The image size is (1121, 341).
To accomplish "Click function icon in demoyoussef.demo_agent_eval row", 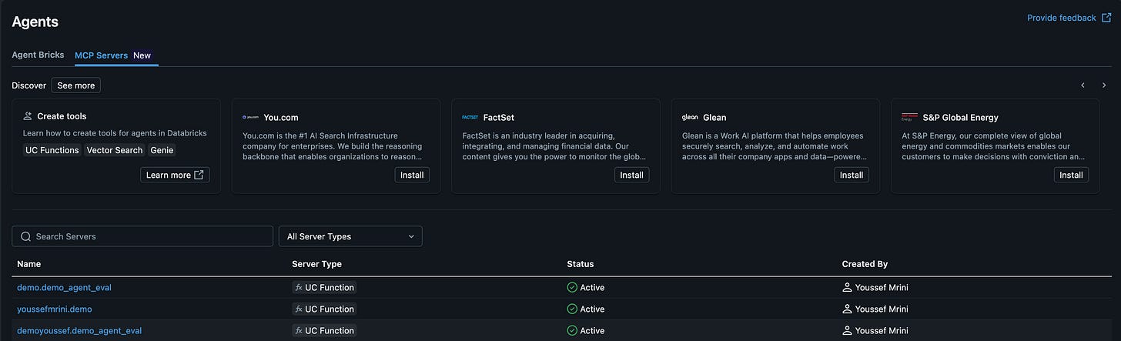I will 298,330.
